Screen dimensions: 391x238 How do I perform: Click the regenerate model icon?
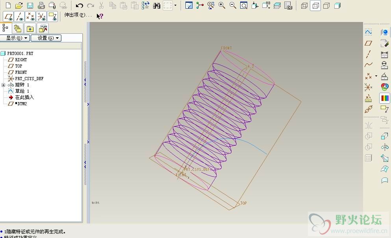pyautogui.click(x=145, y=5)
